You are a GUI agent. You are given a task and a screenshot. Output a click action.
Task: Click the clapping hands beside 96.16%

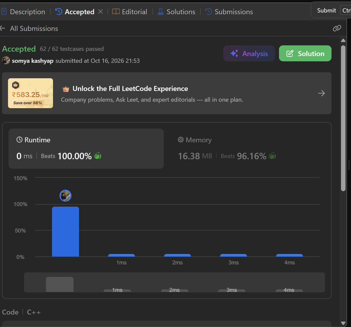[272, 156]
